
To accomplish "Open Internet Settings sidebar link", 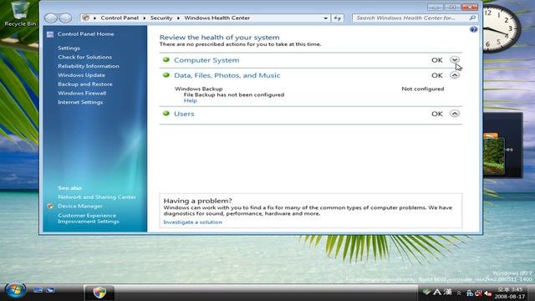I will (x=80, y=102).
